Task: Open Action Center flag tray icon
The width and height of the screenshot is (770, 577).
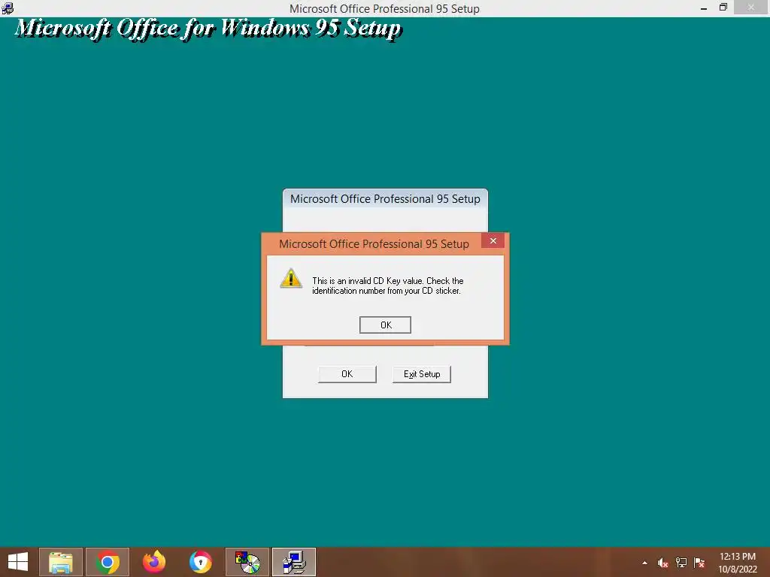Action: (699, 563)
